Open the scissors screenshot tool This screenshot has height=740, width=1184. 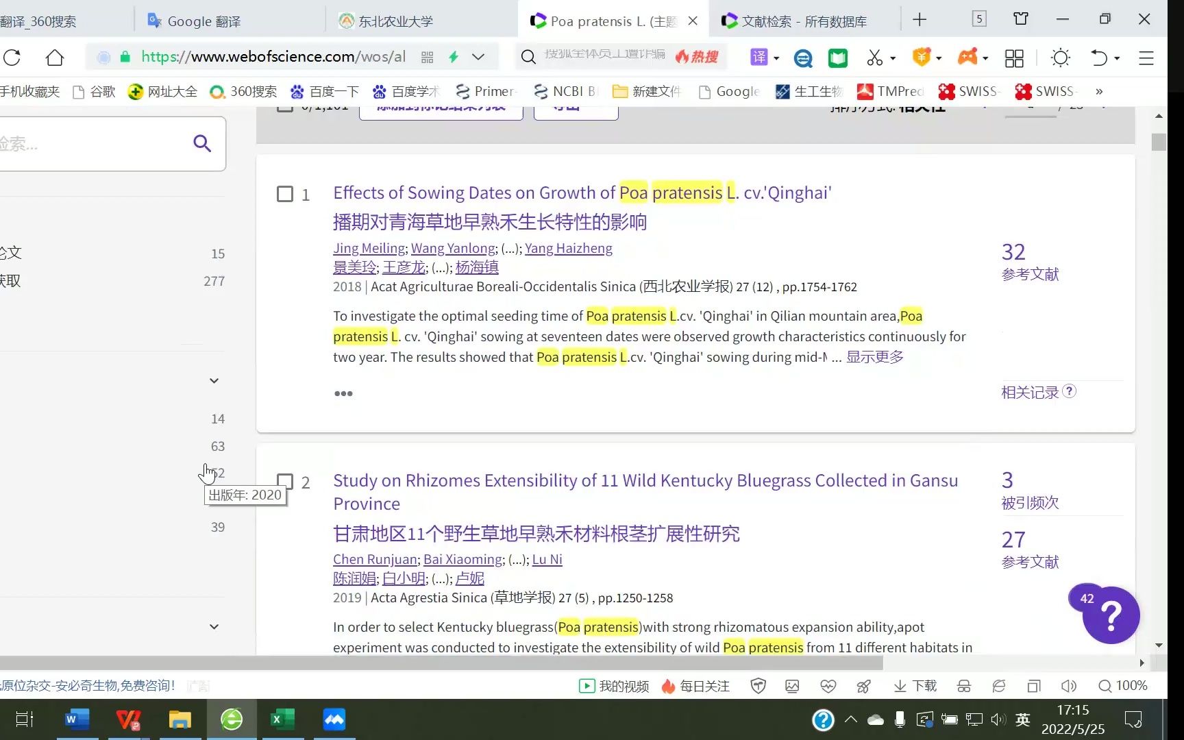tap(875, 58)
